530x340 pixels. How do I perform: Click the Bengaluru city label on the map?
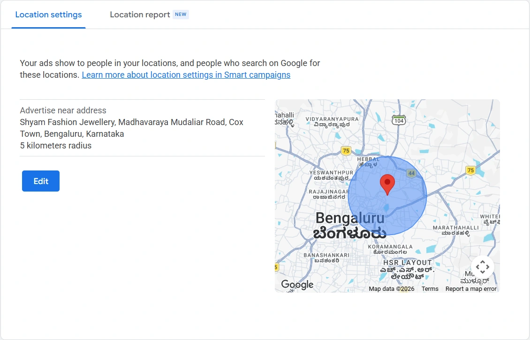point(350,226)
